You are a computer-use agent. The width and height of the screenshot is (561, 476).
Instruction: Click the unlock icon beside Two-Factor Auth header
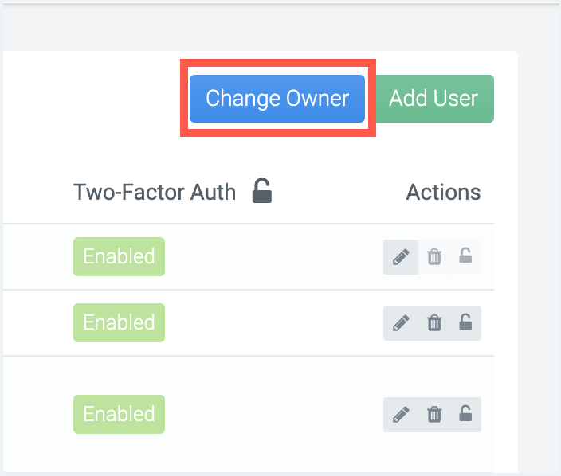click(x=262, y=191)
